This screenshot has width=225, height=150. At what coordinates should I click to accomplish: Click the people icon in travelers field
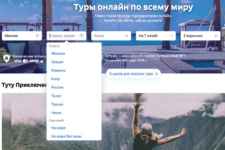pos(216,36)
